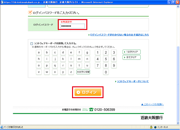Click the padlock security icon in status bar

(x=151, y=127)
